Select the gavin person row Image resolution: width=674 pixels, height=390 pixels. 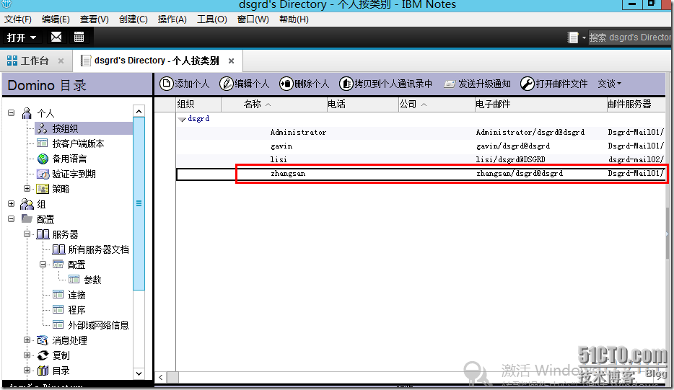[421, 146]
